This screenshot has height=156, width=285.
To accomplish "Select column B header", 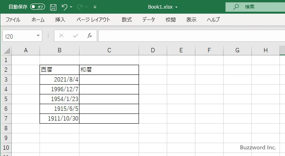I will [x=60, y=50].
